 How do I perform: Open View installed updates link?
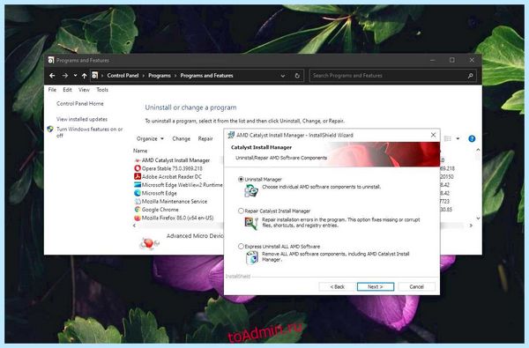click(x=82, y=119)
